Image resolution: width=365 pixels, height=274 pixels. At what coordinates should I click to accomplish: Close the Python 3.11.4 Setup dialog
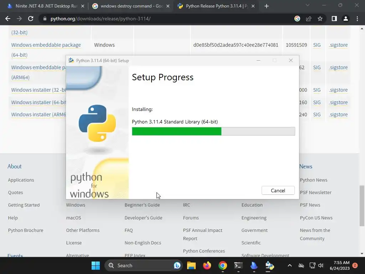pyautogui.click(x=291, y=60)
